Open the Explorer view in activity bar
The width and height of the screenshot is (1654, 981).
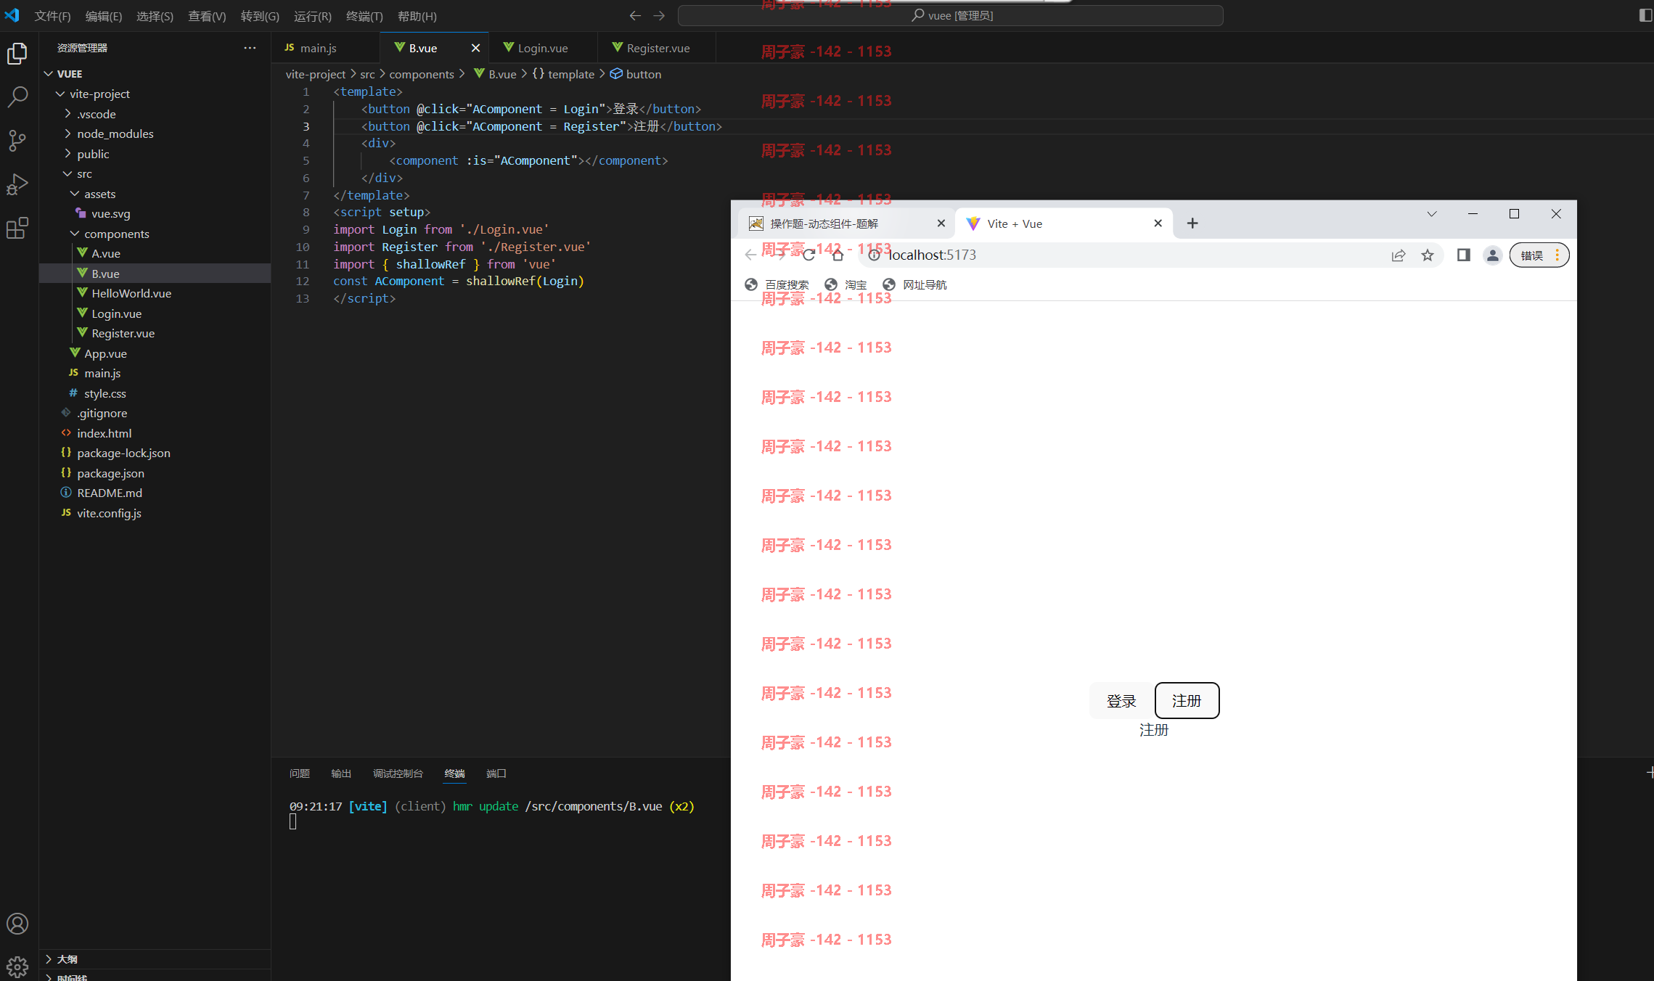[17, 53]
